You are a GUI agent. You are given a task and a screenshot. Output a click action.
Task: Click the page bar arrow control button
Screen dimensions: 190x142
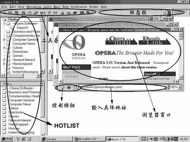(63, 87)
